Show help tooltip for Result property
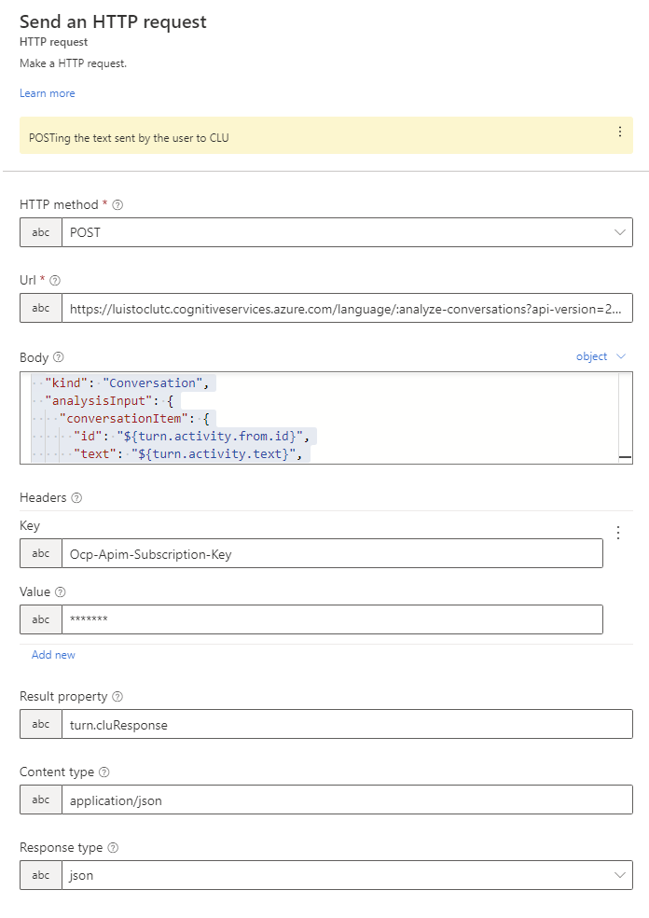The height and width of the screenshot is (918, 649). pyautogui.click(x=117, y=697)
